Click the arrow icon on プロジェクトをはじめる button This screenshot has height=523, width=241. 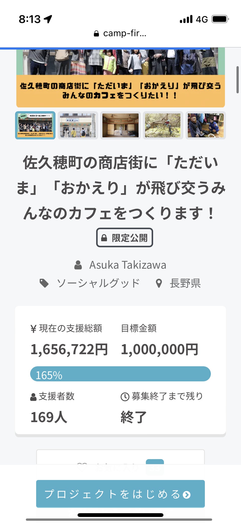click(187, 495)
